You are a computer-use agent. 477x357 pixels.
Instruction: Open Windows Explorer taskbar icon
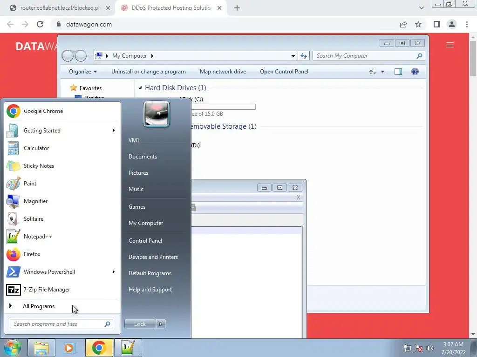click(x=41, y=348)
